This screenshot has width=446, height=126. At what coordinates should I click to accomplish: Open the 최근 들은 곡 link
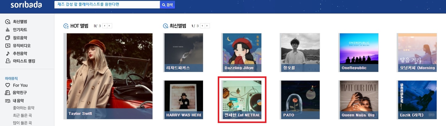(x=22, y=115)
